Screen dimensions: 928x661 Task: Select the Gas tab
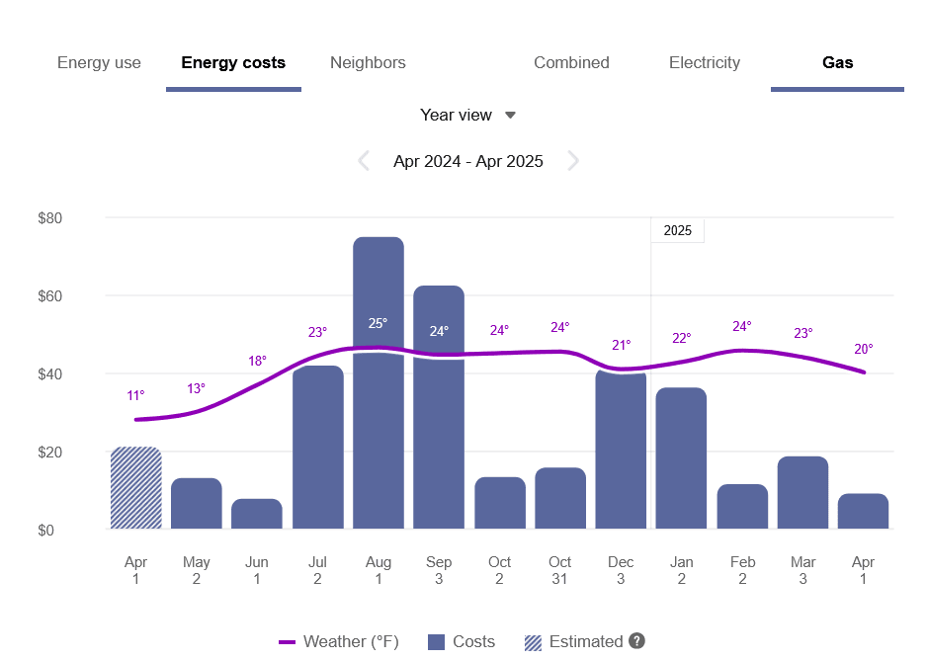(x=837, y=62)
